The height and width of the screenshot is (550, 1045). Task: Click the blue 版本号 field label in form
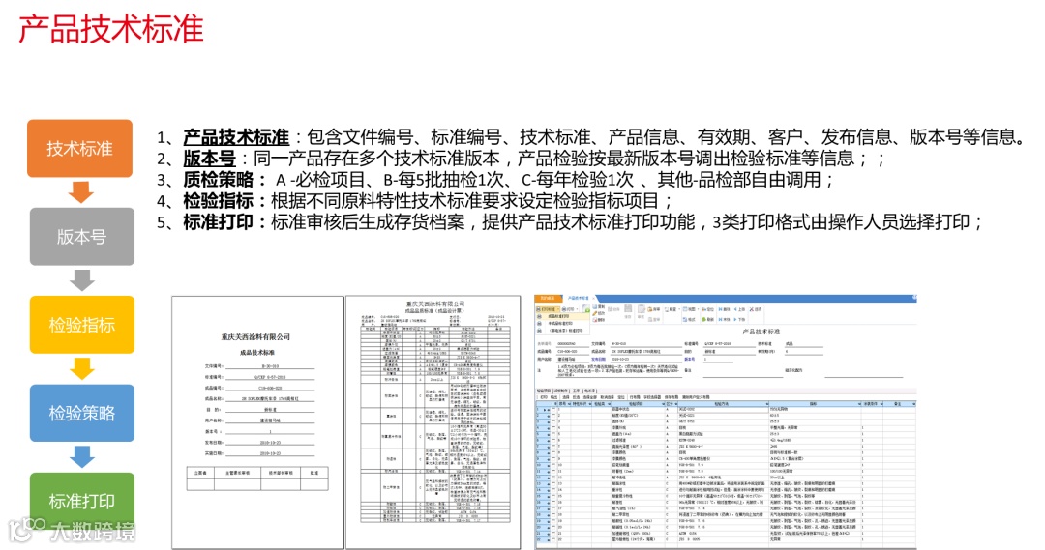[x=689, y=359]
